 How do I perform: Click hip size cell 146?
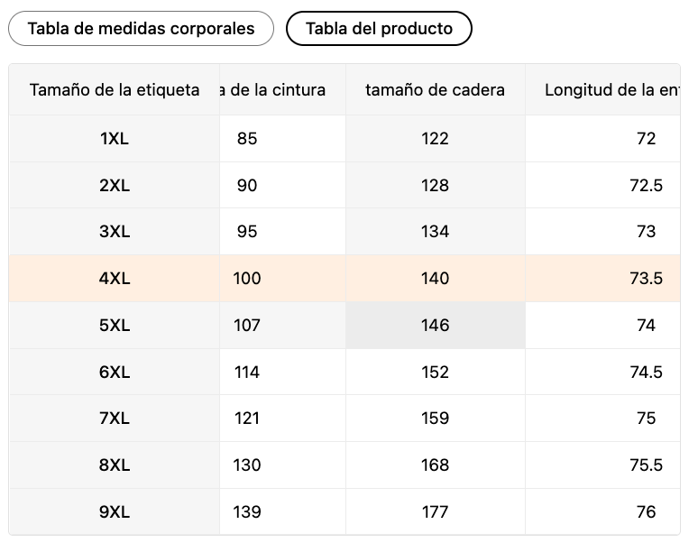click(435, 326)
